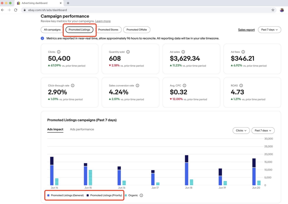The height and width of the screenshot is (204, 288).
Task: Click the ROAS value 4.73
Action: [237, 92]
